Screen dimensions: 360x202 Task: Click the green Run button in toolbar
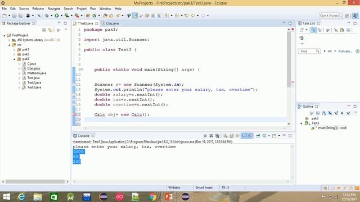click(56, 16)
